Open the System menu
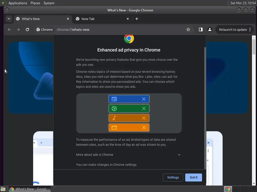Image resolution: width=257 pixels, height=192 pixels. (49, 3)
